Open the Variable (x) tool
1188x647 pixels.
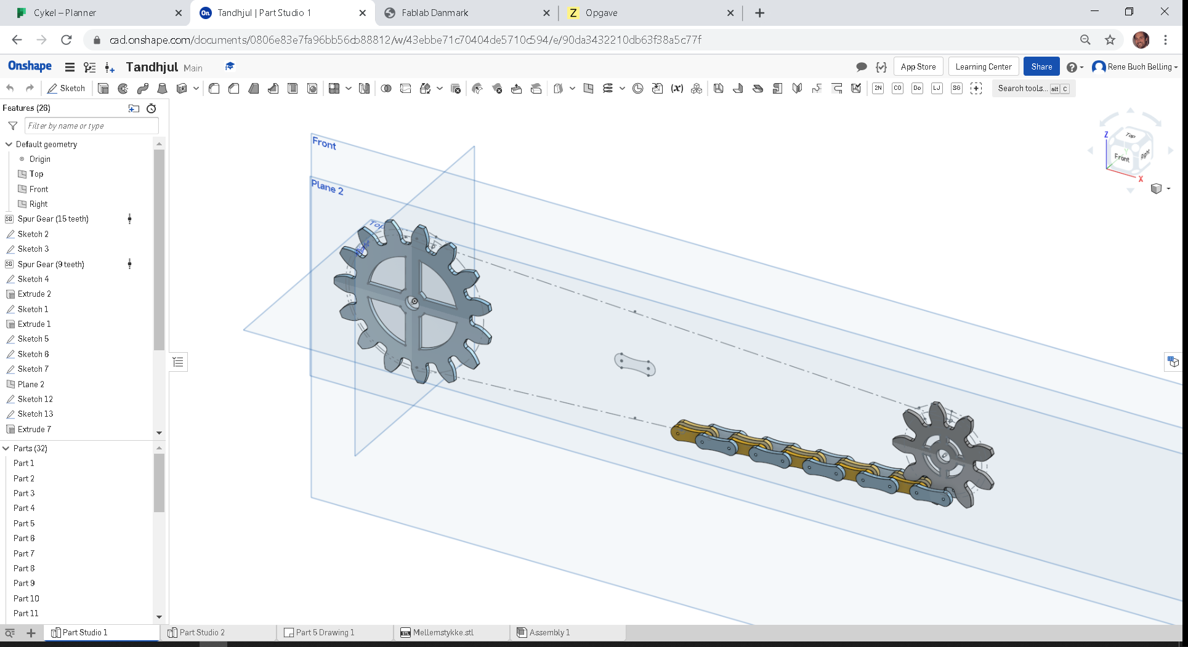[677, 89]
